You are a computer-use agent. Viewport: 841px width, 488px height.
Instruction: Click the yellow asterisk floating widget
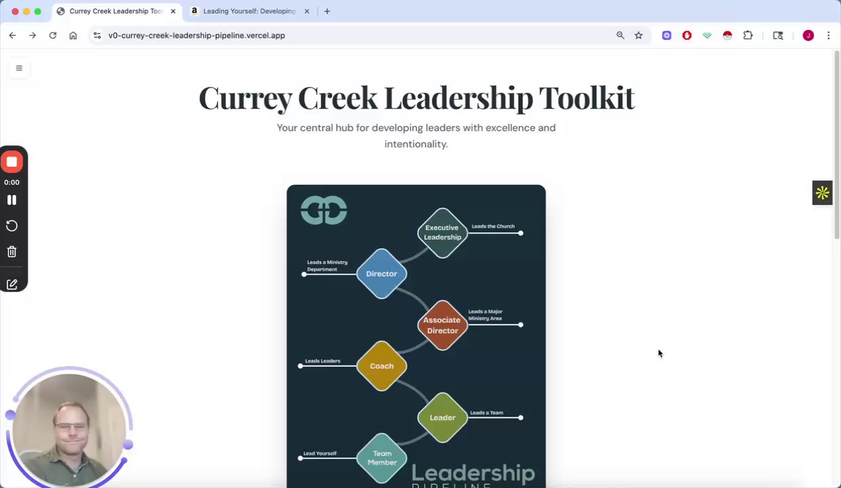point(822,193)
